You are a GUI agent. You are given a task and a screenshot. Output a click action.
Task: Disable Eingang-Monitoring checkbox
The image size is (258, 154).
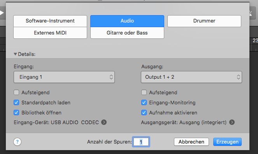(x=144, y=102)
